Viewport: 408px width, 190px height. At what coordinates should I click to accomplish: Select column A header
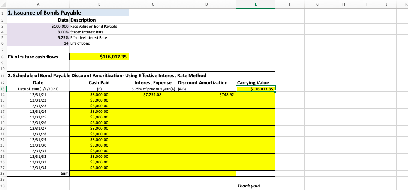click(x=38, y=4)
